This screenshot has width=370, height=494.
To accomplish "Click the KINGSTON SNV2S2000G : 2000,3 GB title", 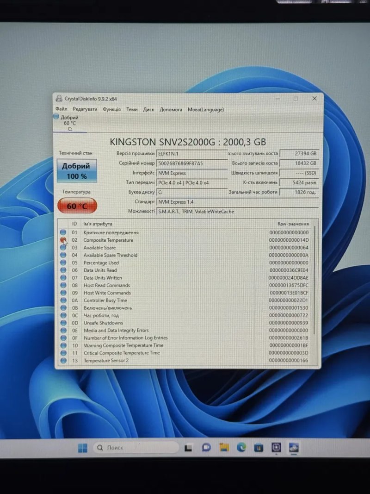I will coord(188,142).
